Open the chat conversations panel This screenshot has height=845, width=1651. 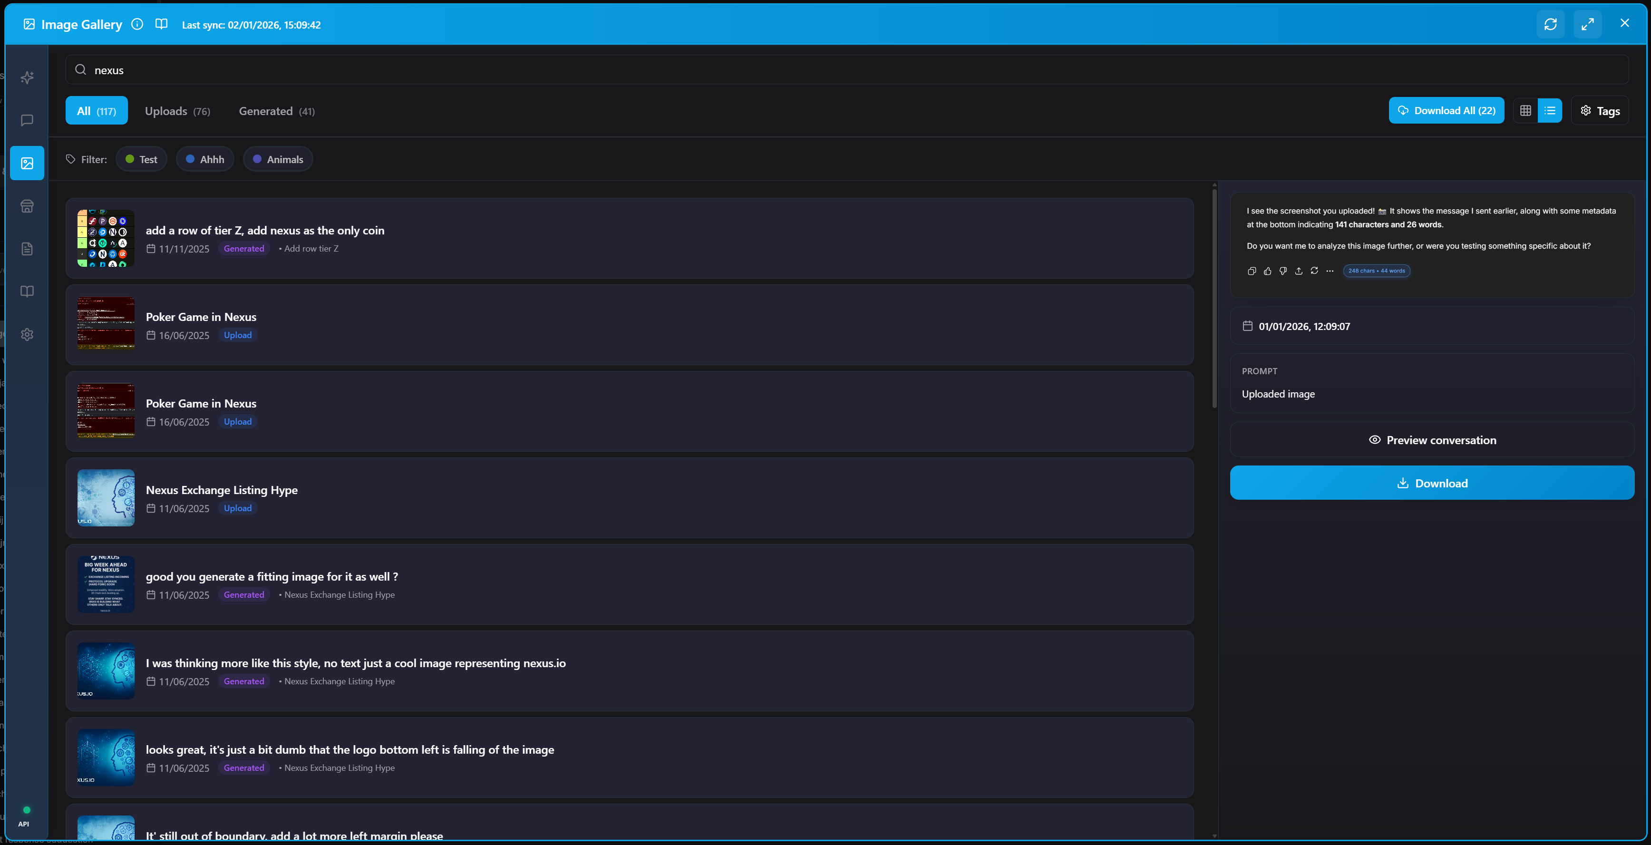point(27,120)
